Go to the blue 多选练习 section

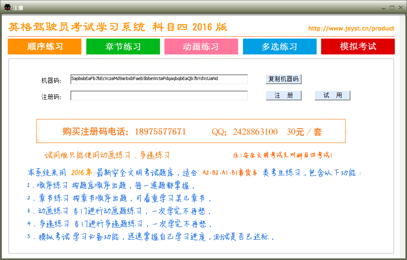point(279,46)
